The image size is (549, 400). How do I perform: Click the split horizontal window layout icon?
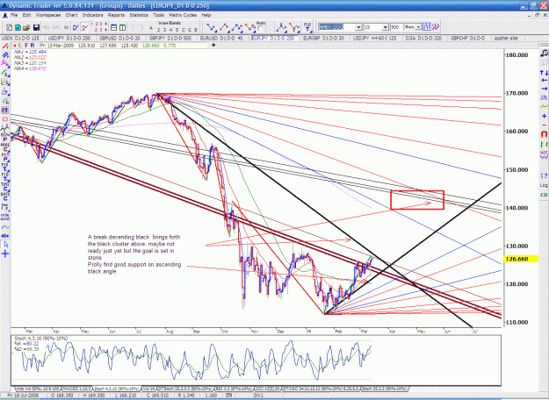pyautogui.click(x=114, y=27)
